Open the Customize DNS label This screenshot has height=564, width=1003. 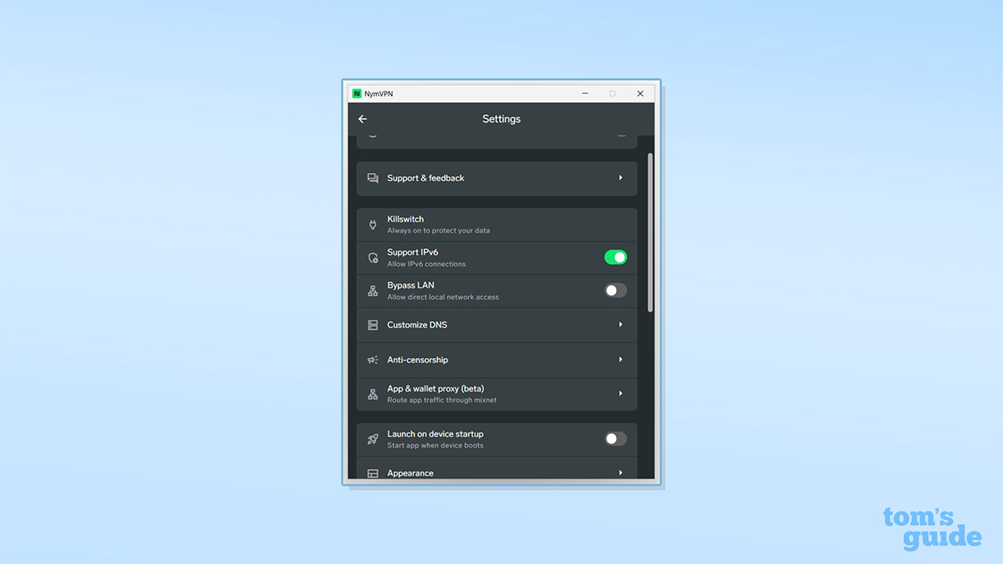pos(417,325)
